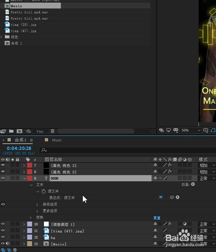This screenshot has height=252, width=216.
Task: Click the primary viewer monitor icon
Action: click(169, 130)
